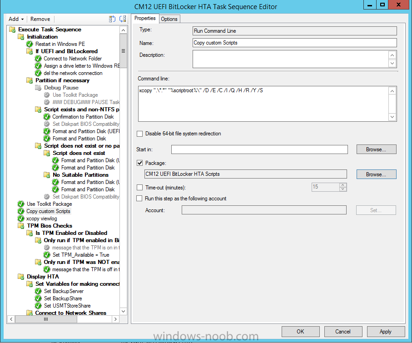
Task: Click folder icon of Connect to Network Shares
Action: 30,313
